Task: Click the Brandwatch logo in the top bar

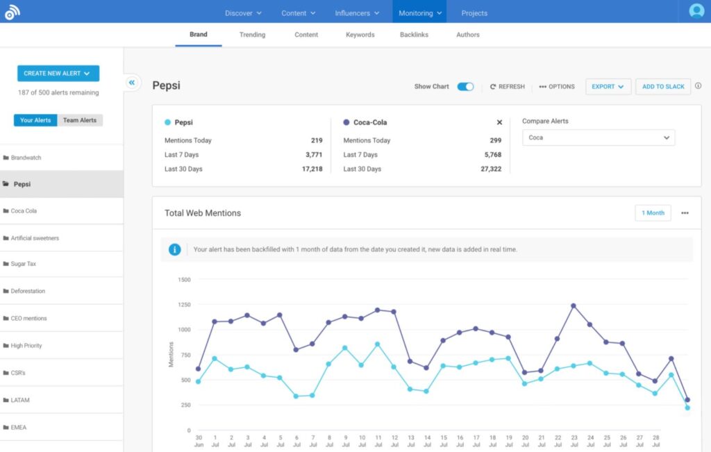Action: pos(12,11)
